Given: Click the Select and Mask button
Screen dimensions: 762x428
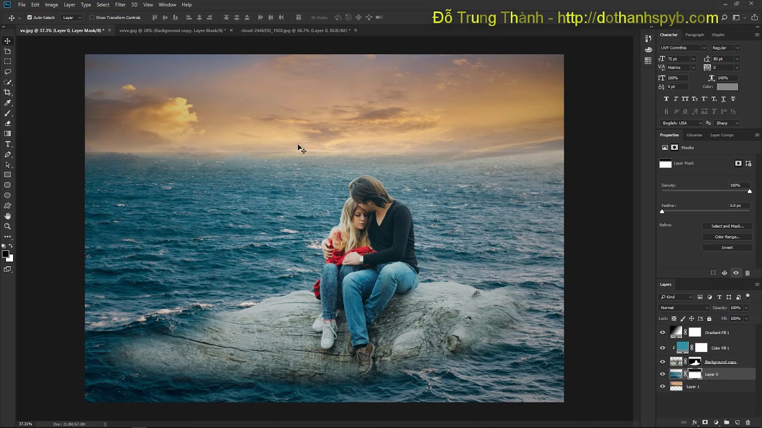Looking at the screenshot, I should point(727,226).
